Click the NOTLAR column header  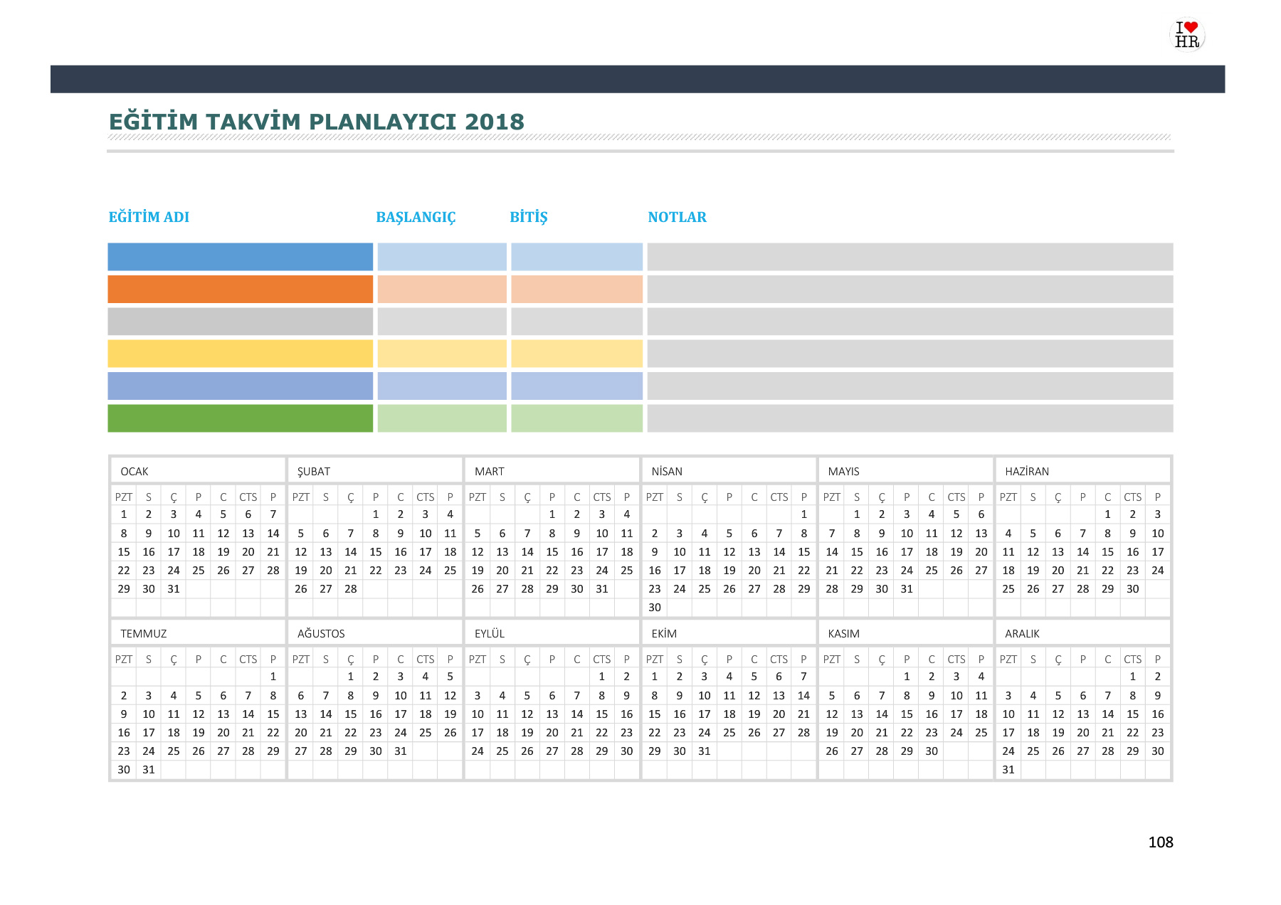tap(677, 217)
